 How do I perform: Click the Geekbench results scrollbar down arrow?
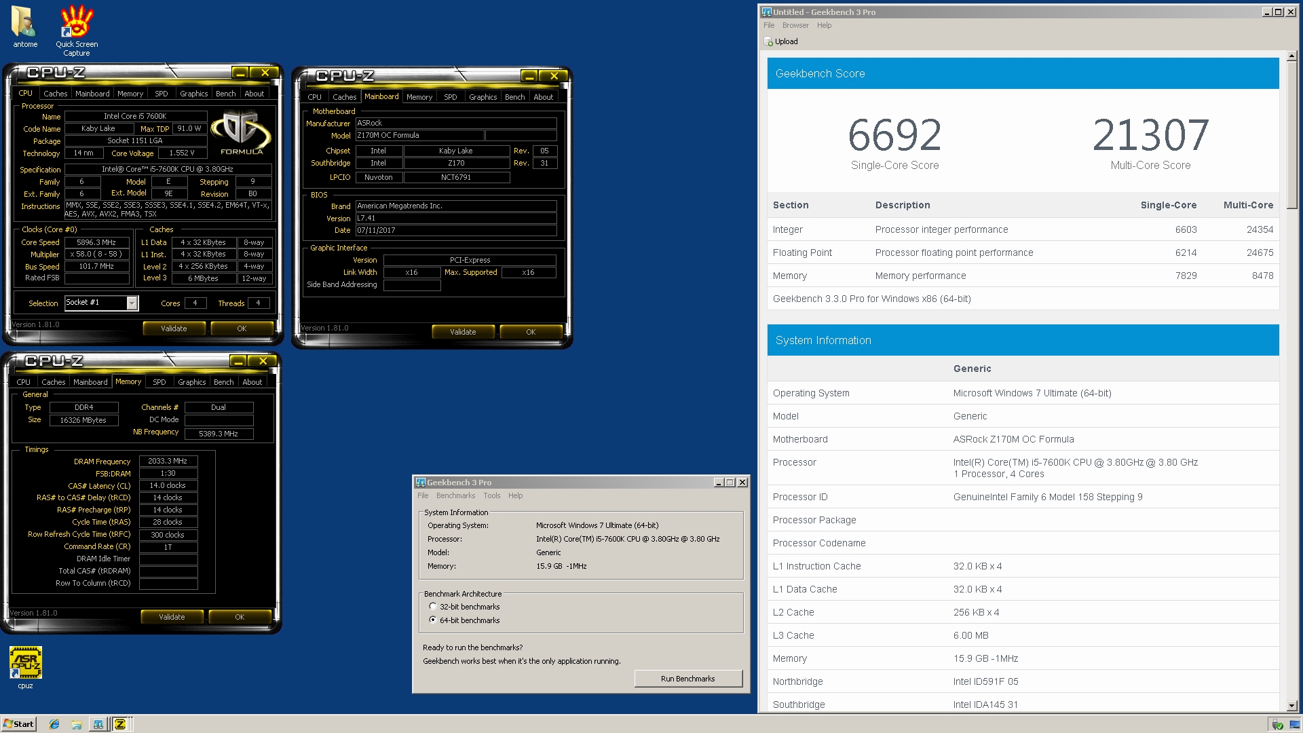coord(1292,706)
